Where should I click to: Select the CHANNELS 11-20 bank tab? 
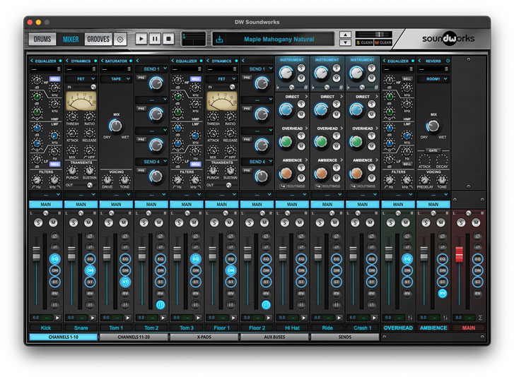[134, 337]
